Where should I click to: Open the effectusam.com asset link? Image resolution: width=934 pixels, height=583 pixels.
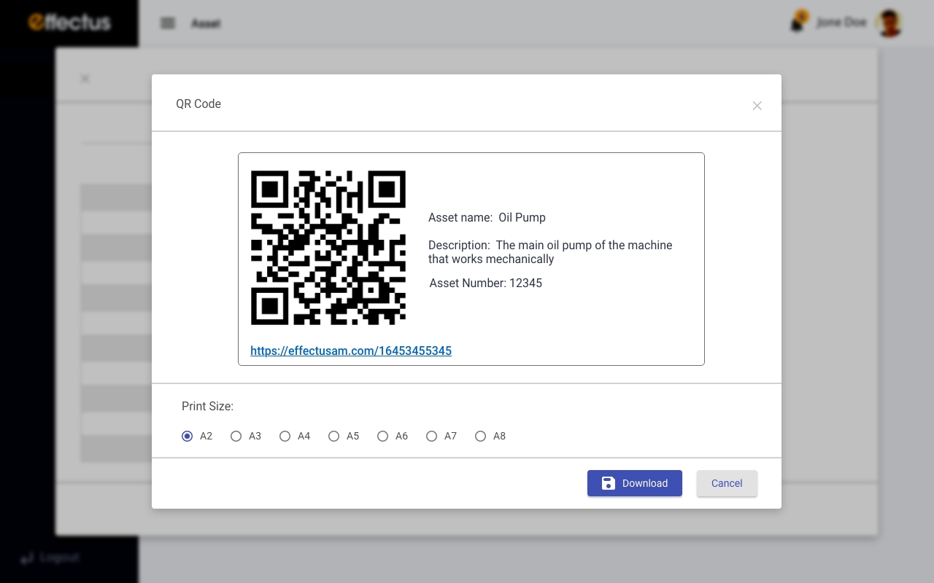(351, 351)
